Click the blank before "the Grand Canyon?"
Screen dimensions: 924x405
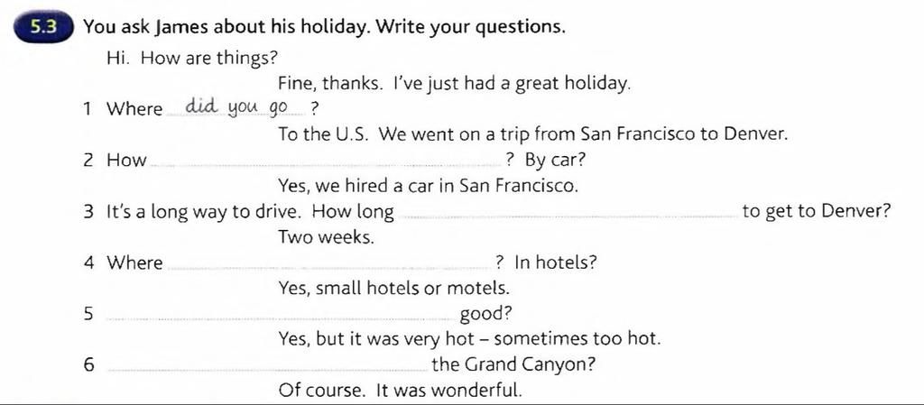click(269, 370)
